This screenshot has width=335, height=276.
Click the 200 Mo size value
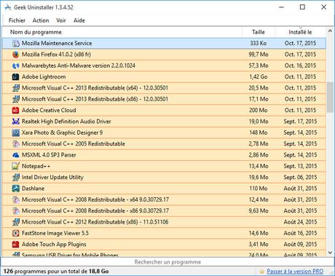tap(259, 110)
